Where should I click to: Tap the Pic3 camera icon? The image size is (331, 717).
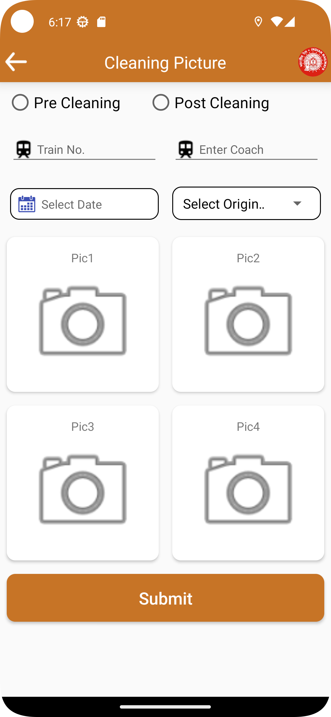pos(83,489)
